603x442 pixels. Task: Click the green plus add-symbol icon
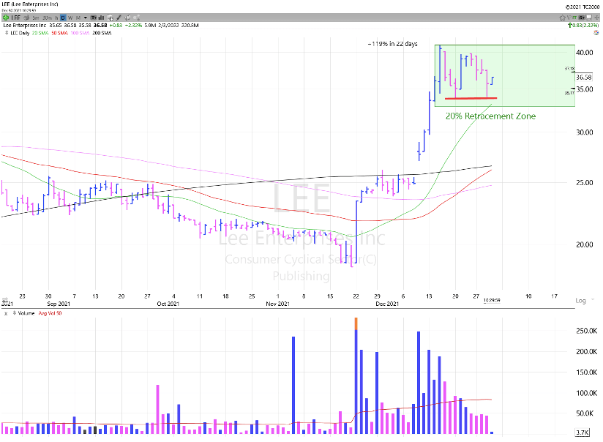pos(6,17)
